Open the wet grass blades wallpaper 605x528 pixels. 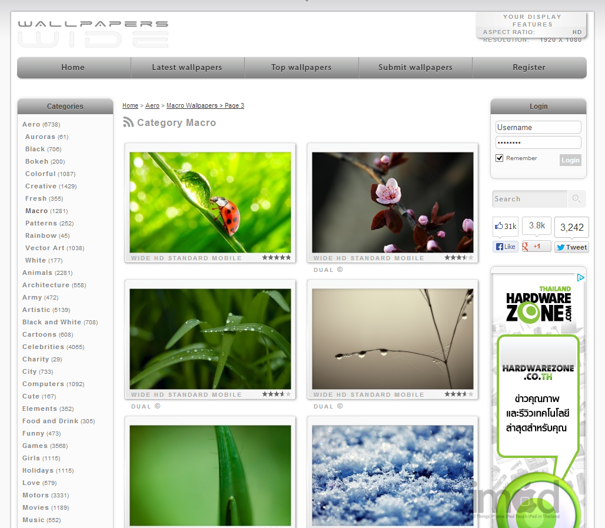[210, 339]
